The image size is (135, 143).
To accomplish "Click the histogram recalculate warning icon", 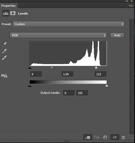I will (4, 75).
